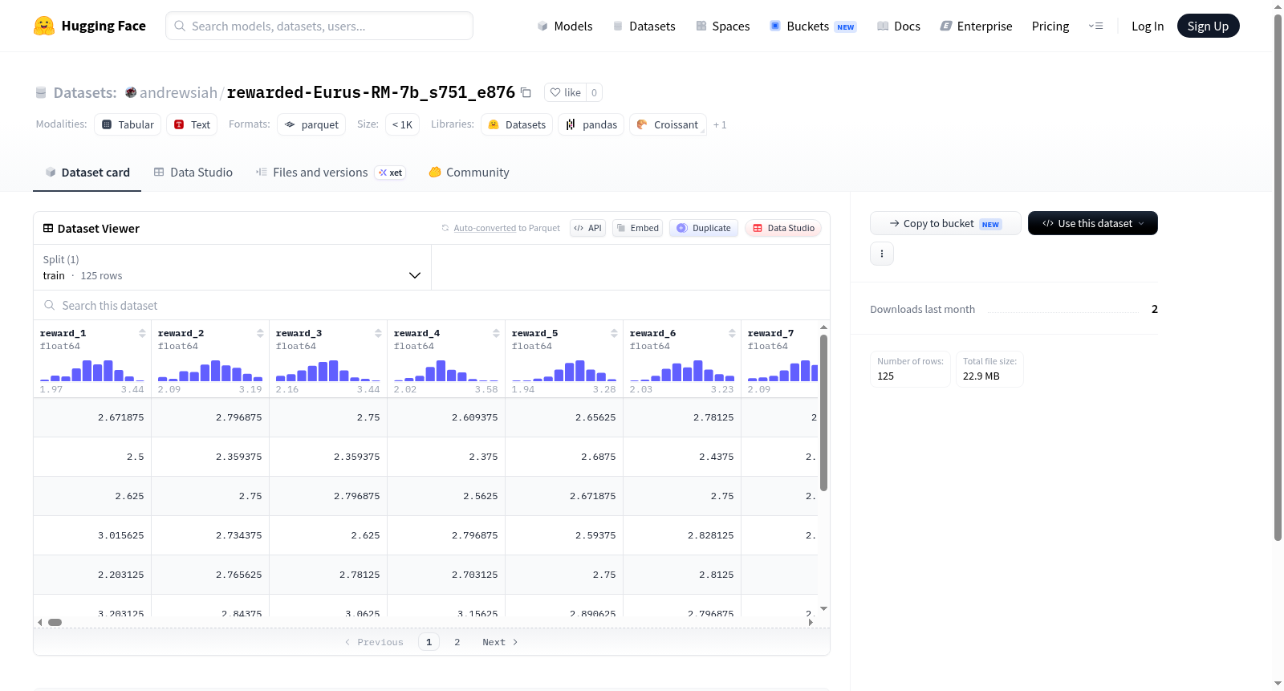Focus the Search this dataset field
Viewport: 1284px width, 691px height.
click(x=432, y=306)
